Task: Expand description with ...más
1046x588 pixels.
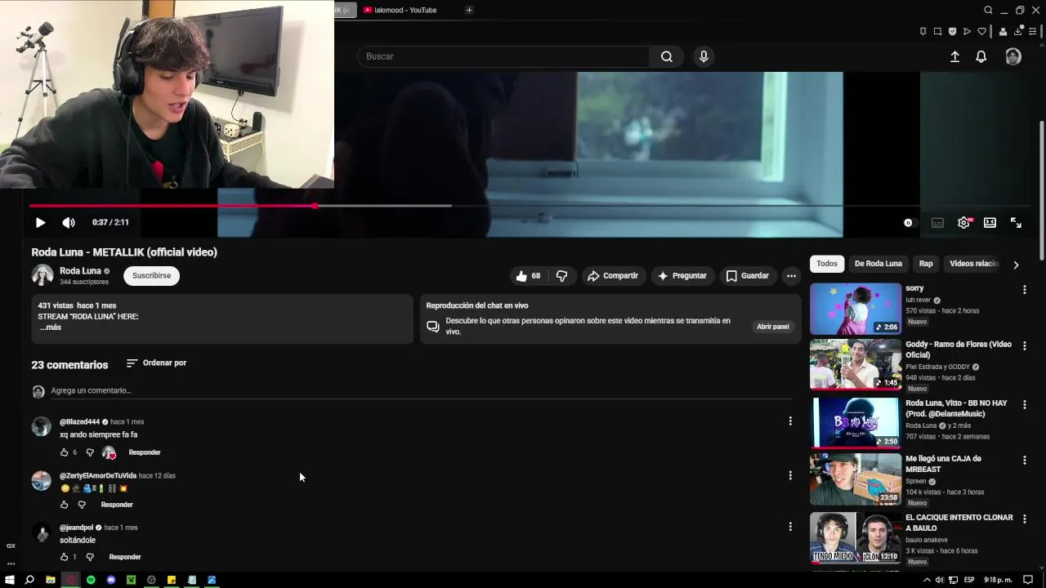Action: pyautogui.click(x=51, y=327)
